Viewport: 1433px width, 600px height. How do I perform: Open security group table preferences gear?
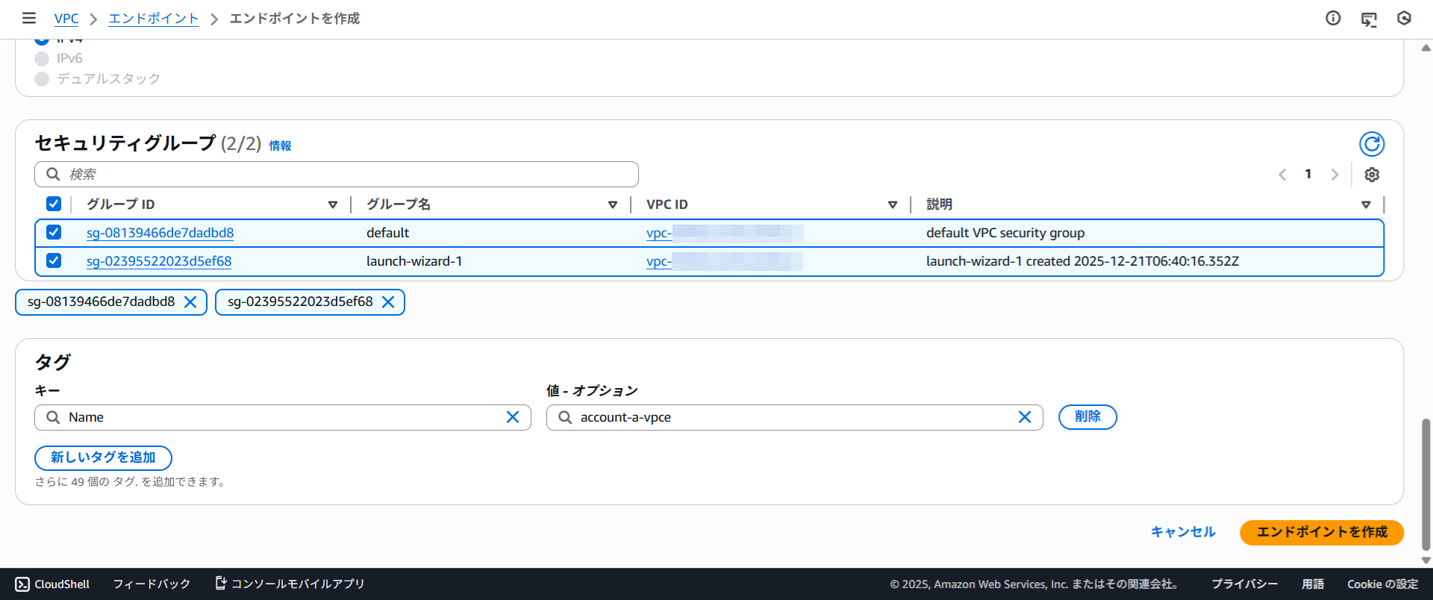pyautogui.click(x=1372, y=175)
